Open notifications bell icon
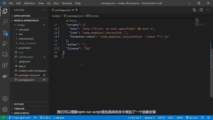 [x=208, y=118]
